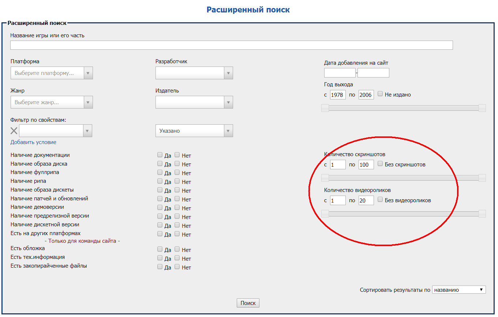The image size is (498, 317).
Task: Click the right handle of videos count slider
Action: [x=482, y=214]
